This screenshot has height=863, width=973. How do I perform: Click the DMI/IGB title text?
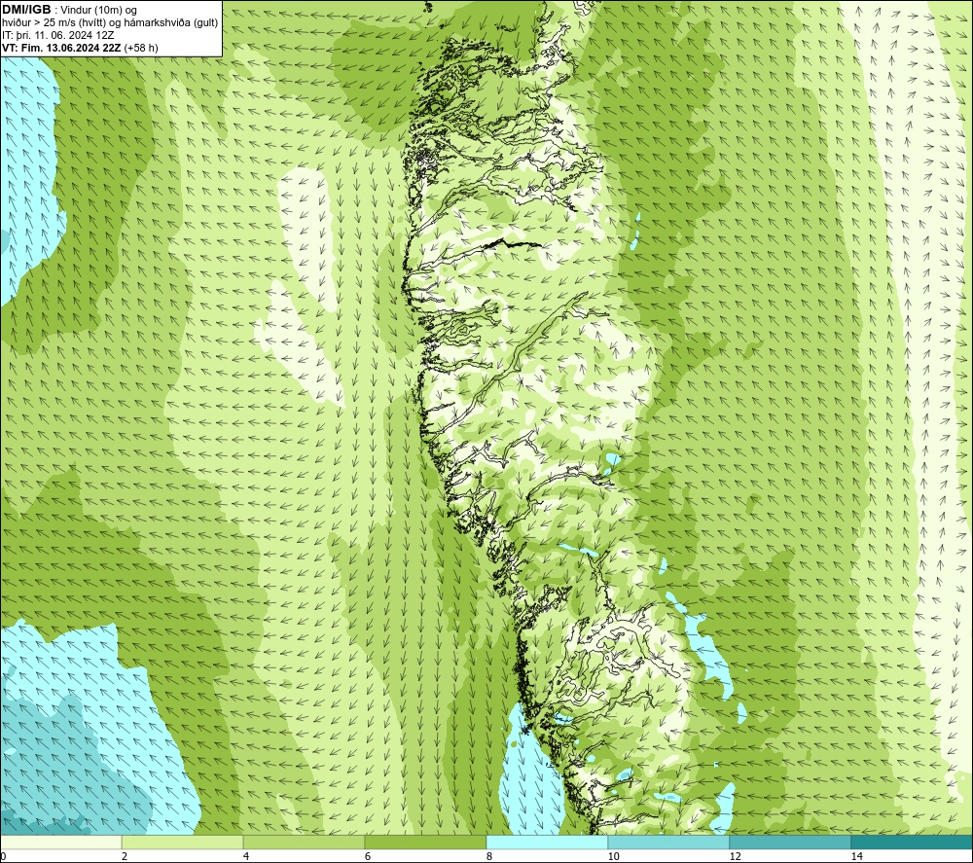[x=26, y=10]
